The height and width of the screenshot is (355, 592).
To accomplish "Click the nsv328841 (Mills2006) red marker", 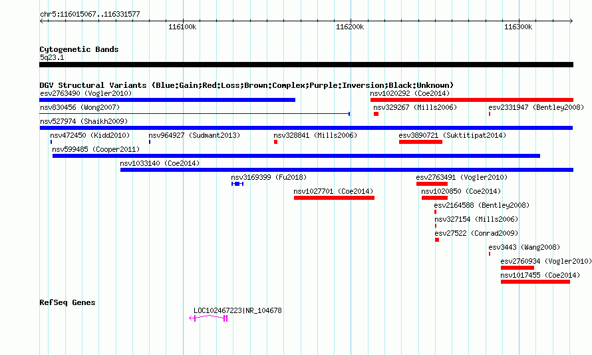I will point(275,142).
